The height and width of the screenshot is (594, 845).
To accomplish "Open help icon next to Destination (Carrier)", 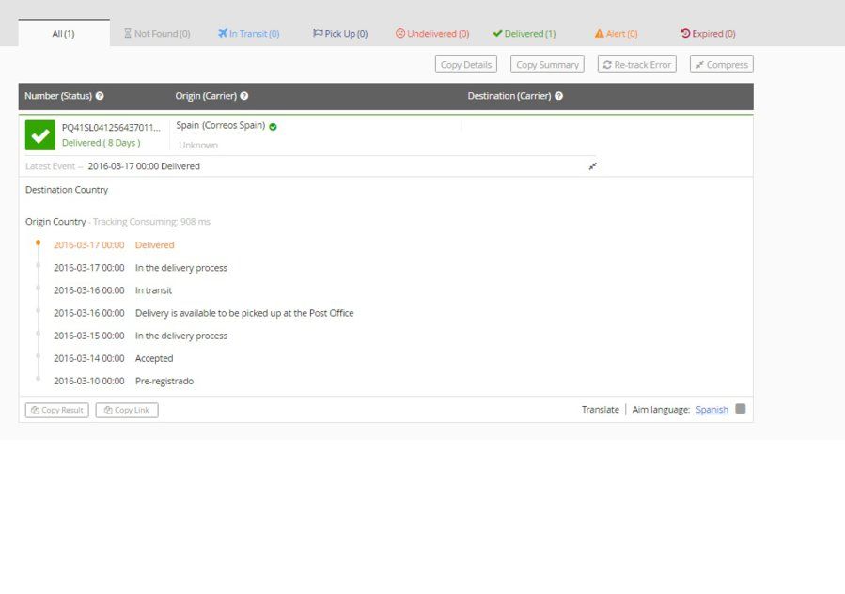I will (559, 96).
